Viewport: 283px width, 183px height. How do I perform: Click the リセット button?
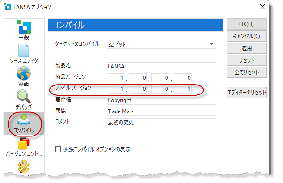247,60
